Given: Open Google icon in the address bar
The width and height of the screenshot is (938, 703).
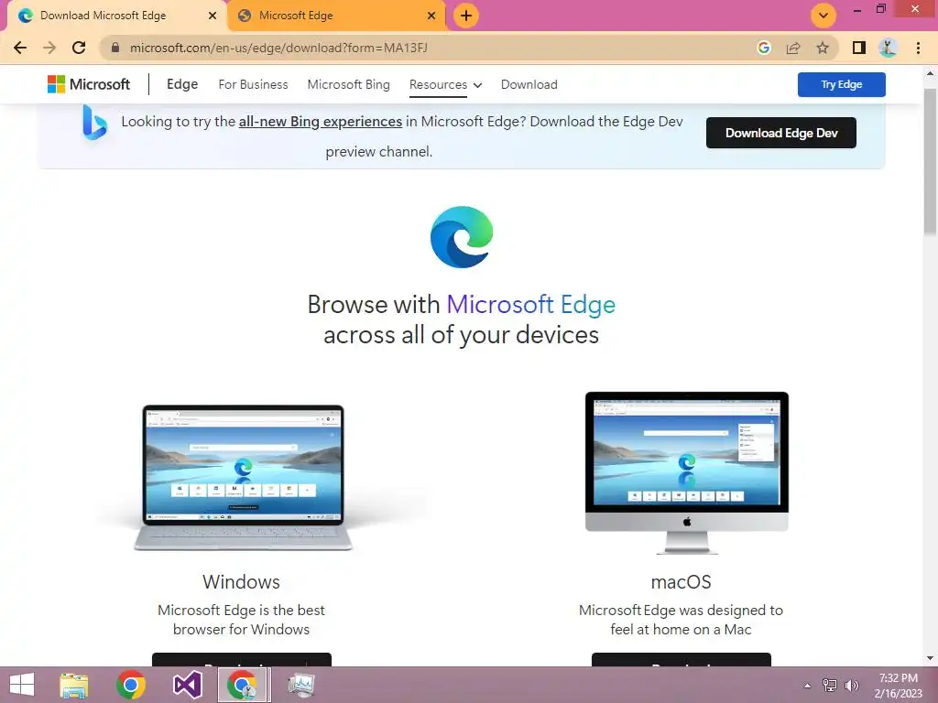Looking at the screenshot, I should pyautogui.click(x=763, y=48).
